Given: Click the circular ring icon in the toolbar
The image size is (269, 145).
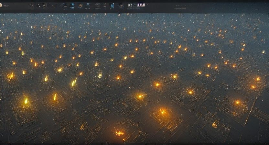Looking at the screenshot, I should pyautogui.click(x=121, y=5).
